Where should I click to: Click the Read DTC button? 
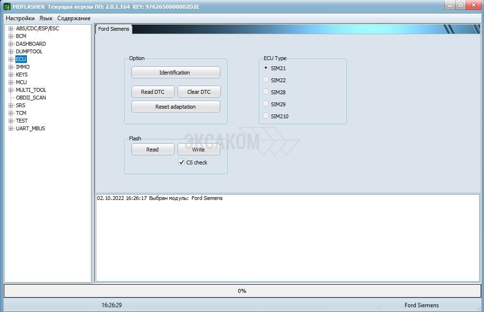point(153,92)
